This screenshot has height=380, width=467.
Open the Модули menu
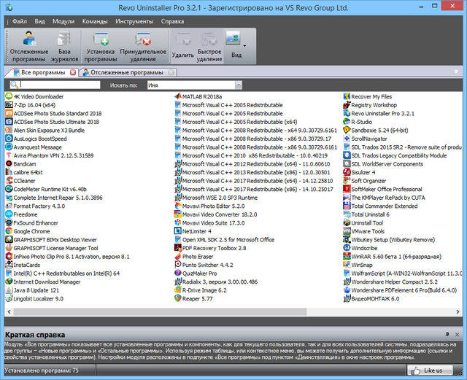pos(63,21)
